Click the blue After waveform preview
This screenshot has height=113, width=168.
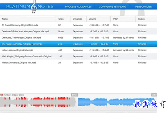coord(116,102)
